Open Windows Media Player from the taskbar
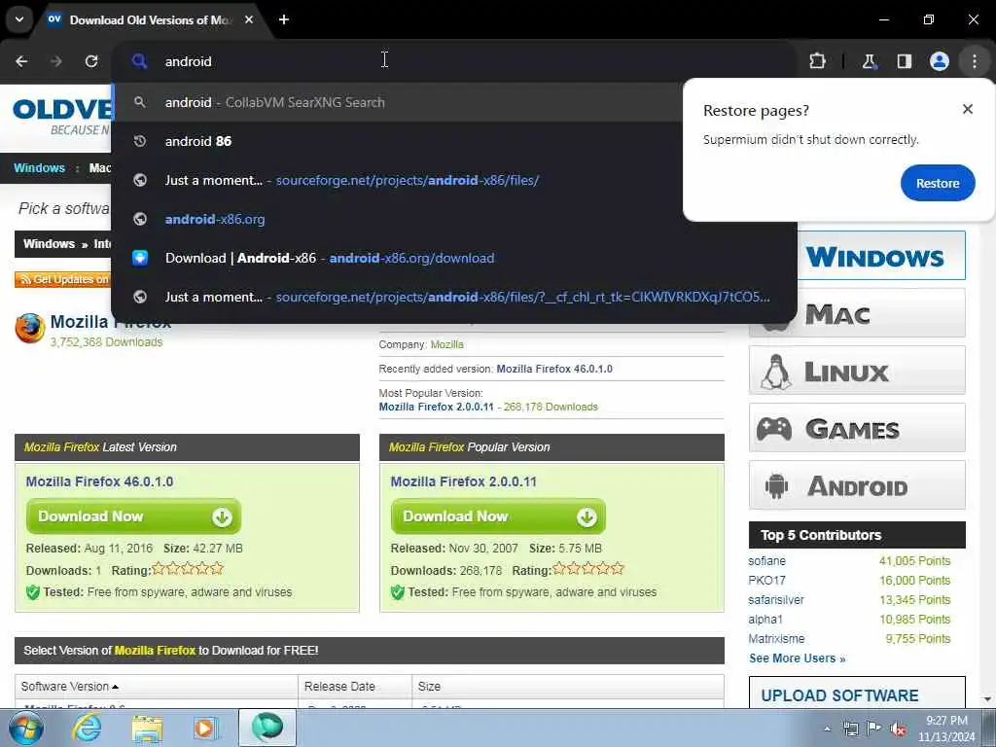Image resolution: width=996 pixels, height=747 pixels. click(206, 728)
